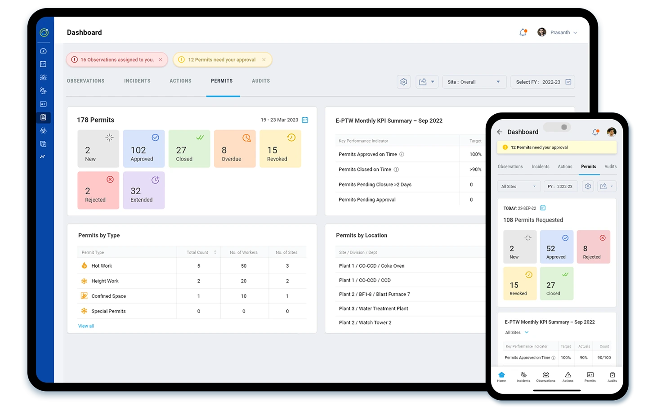The height and width of the screenshot is (407, 657).
Task: Dismiss the '16 Observations assigned to you' alert
Action: tap(160, 59)
